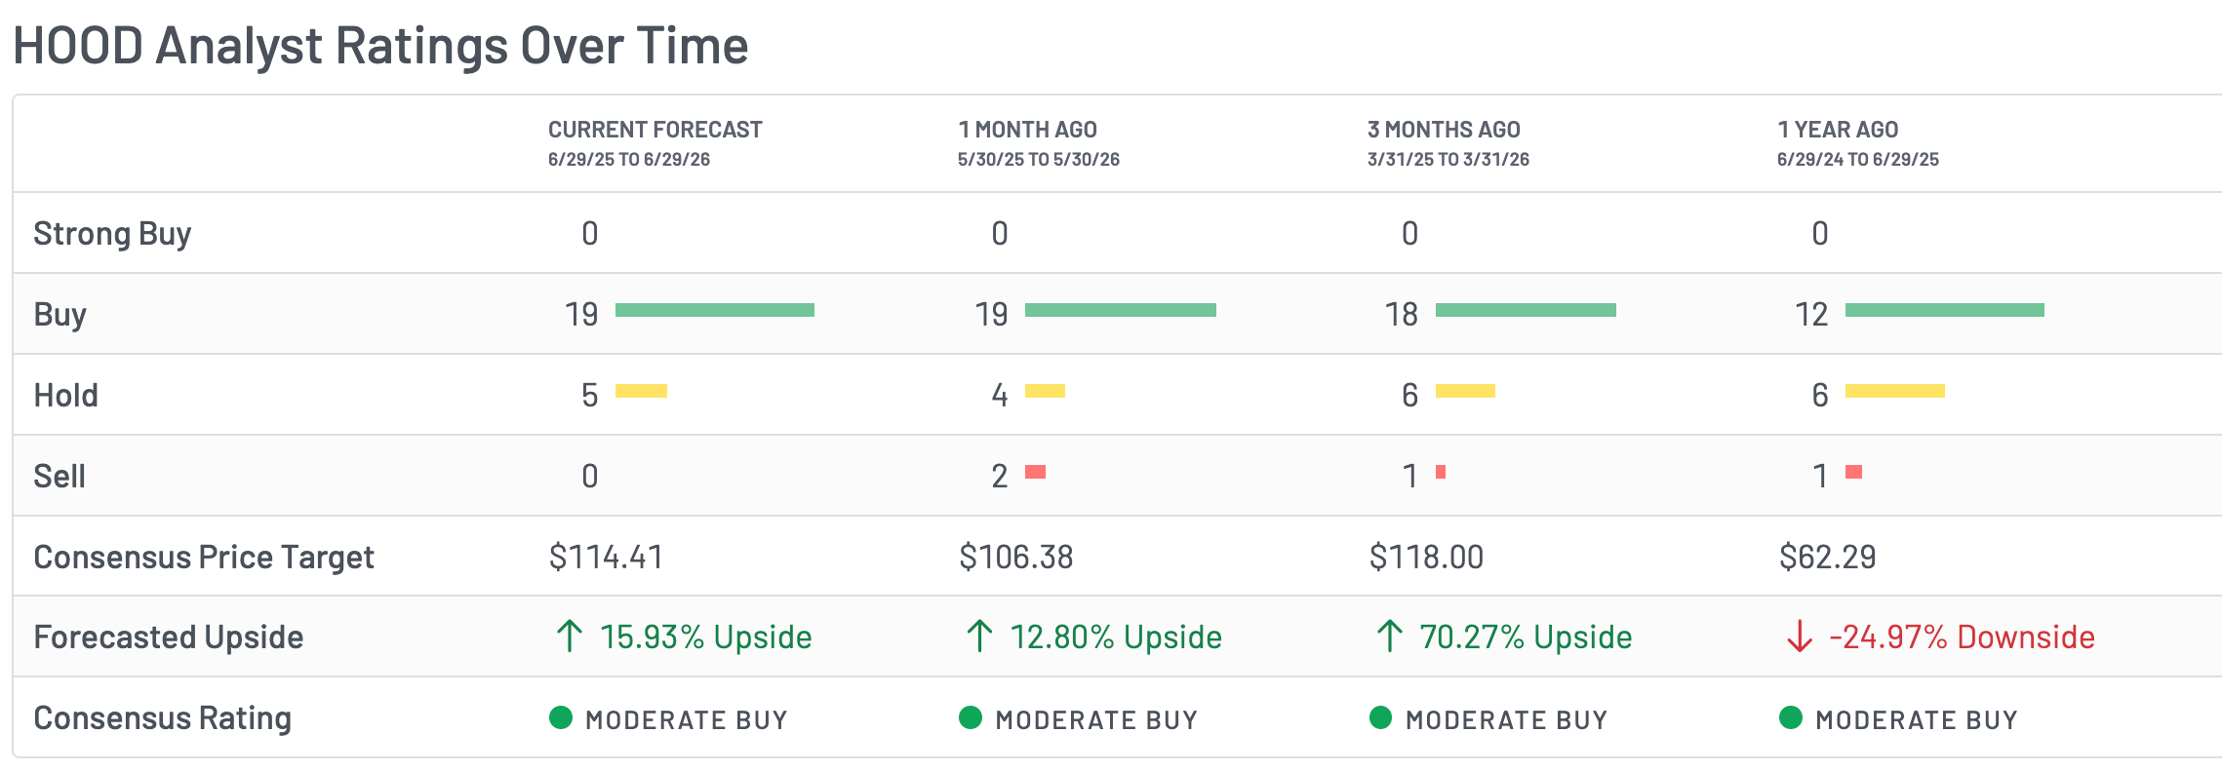Click the red Sell bar beside 2

[x=1035, y=472]
